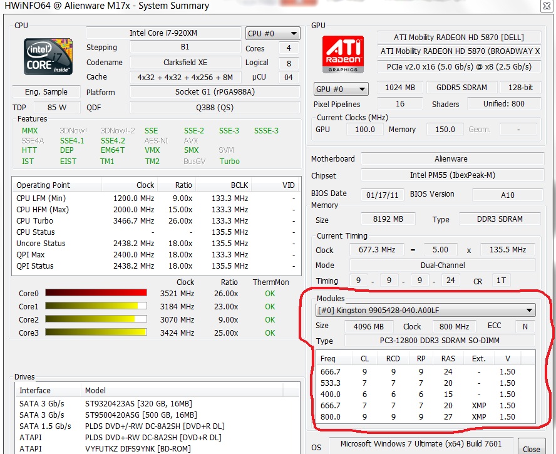Click the 1T command rate field

[x=501, y=281]
